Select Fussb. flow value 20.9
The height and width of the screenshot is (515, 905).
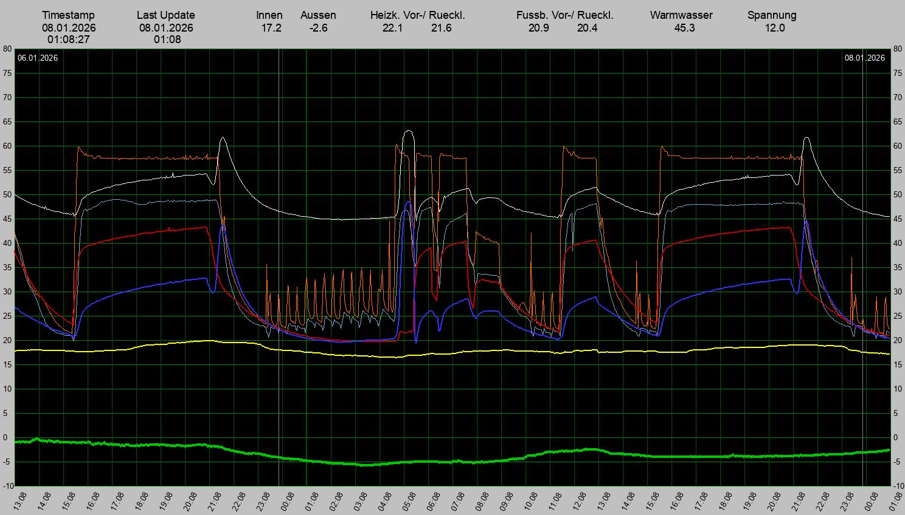539,28
